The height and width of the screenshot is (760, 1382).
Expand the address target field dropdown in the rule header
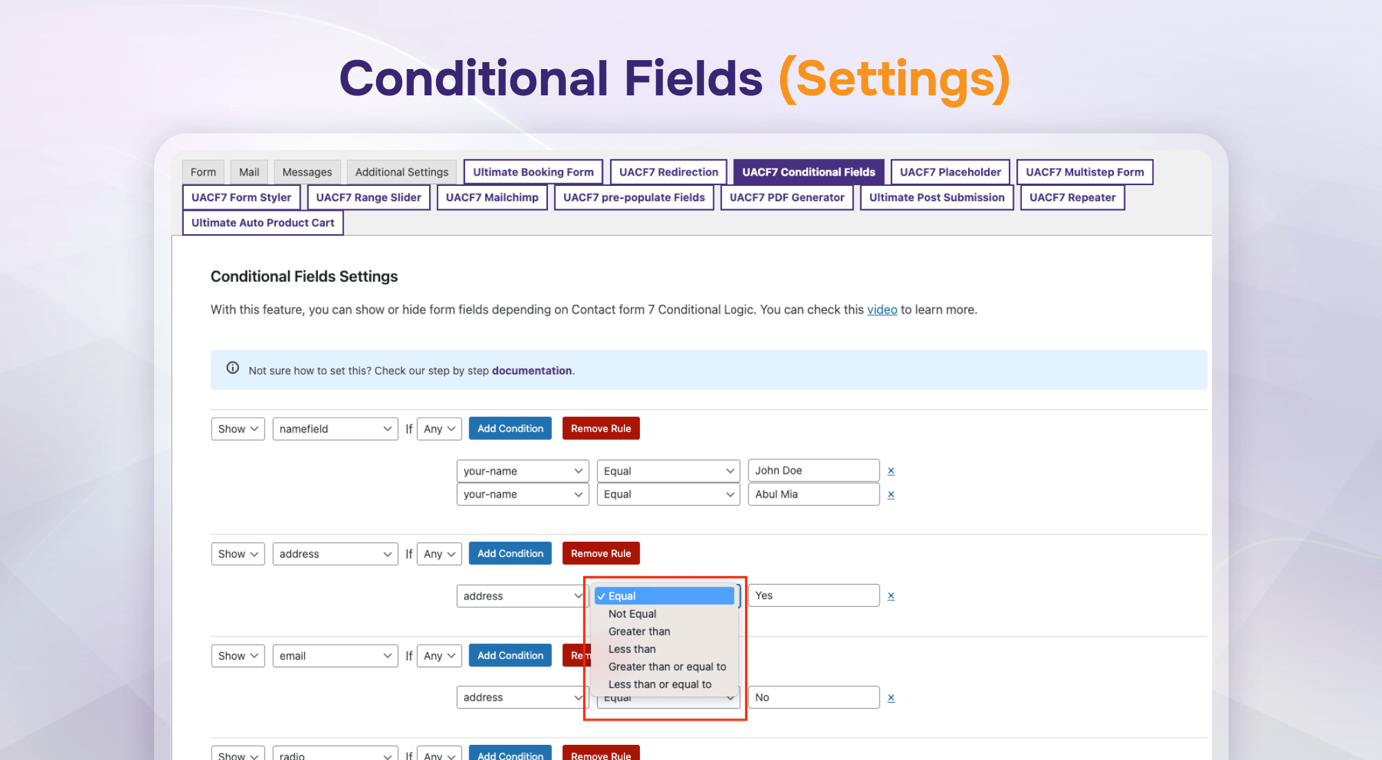(335, 554)
